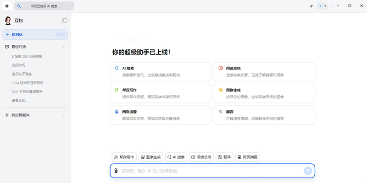Maximize the Doubao window
Viewport: 367px width, 183px height.
pyautogui.click(x=350, y=6)
